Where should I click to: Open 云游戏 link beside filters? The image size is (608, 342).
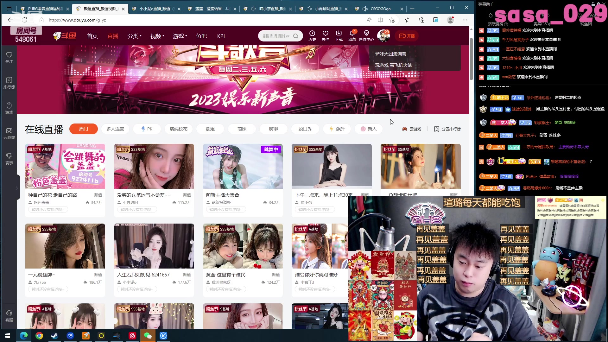[412, 129]
